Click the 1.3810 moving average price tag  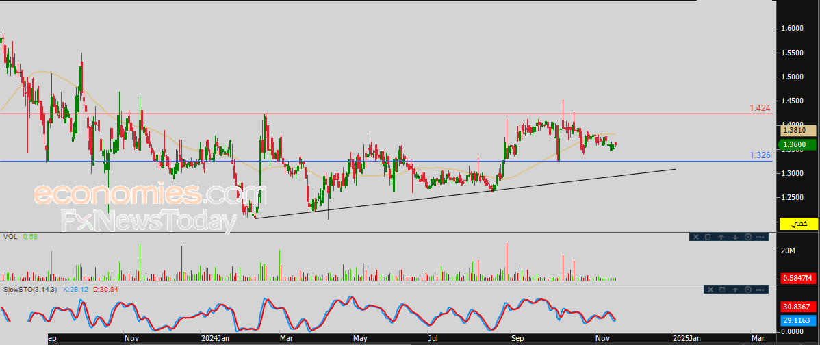pos(798,130)
